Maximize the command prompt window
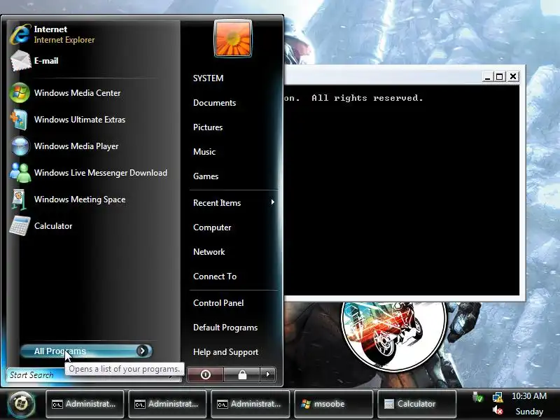Image resolution: width=560 pixels, height=420 pixels. pyautogui.click(x=499, y=76)
